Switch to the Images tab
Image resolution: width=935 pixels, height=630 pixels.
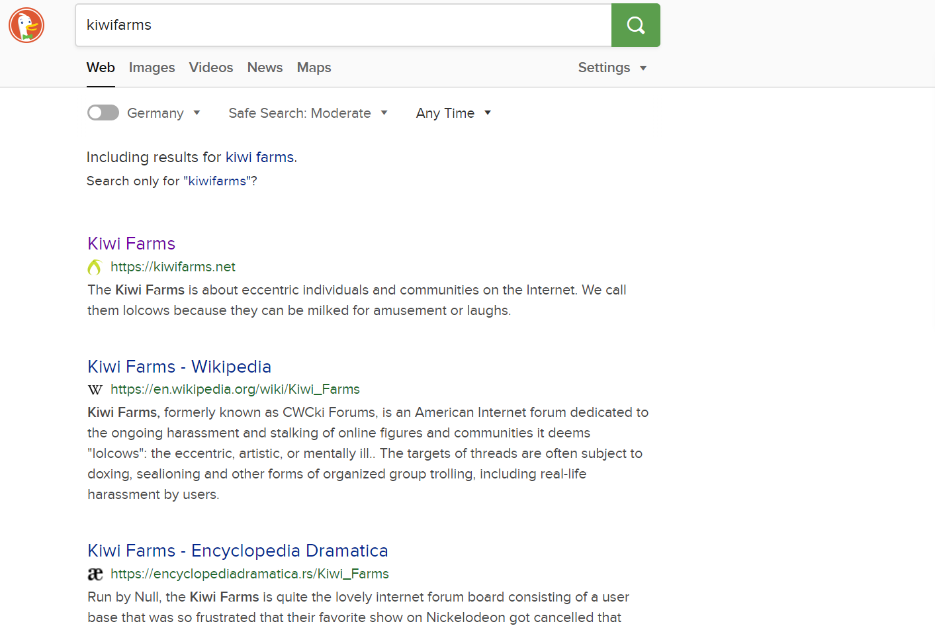click(152, 67)
